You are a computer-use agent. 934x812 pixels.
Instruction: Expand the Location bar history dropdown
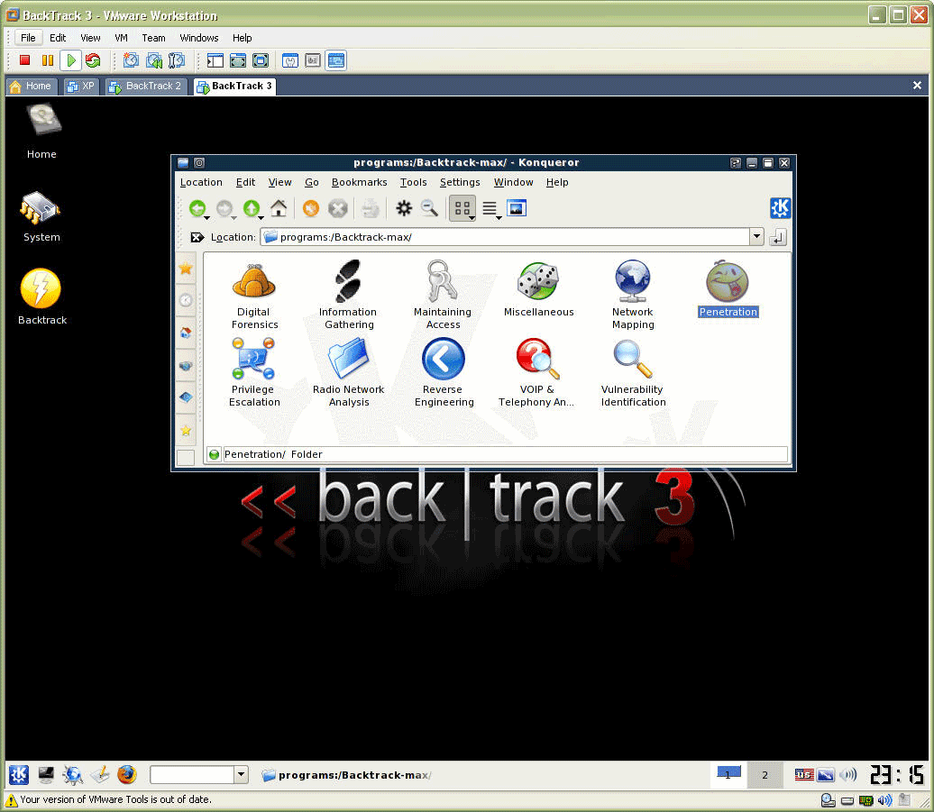click(756, 237)
